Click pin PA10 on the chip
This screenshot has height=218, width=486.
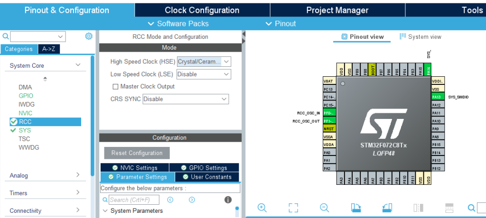438,121
